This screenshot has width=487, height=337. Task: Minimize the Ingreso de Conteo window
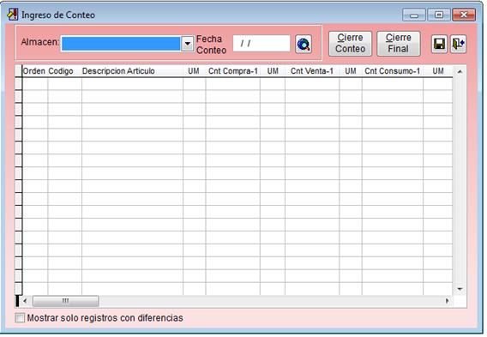click(414, 15)
